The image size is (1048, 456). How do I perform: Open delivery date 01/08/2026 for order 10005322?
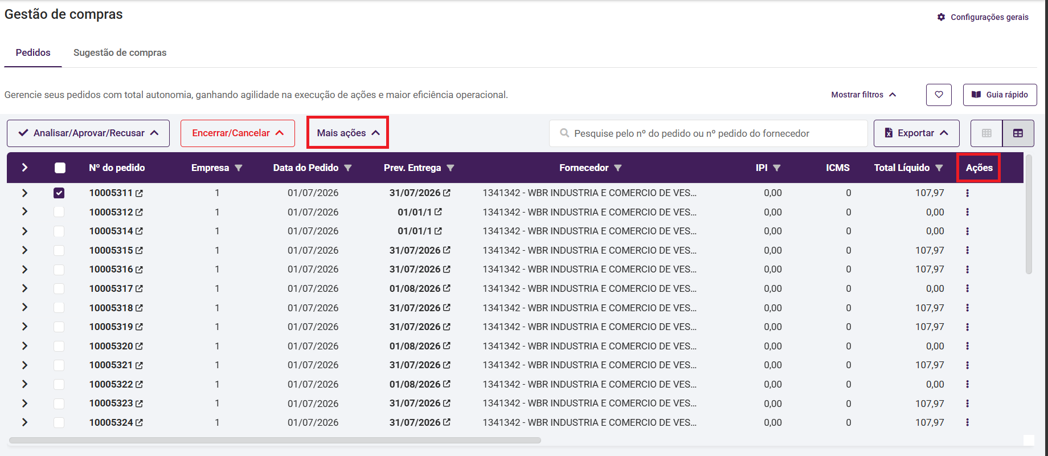pyautogui.click(x=415, y=384)
